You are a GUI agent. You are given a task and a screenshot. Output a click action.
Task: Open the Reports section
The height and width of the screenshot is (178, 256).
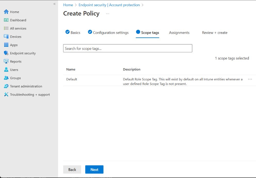tap(6, 61)
